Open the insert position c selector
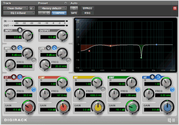179x125 pixels. pos(32,8)
